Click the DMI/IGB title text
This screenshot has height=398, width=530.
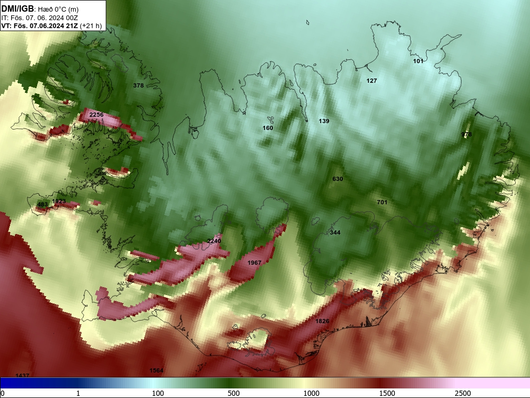17,8
